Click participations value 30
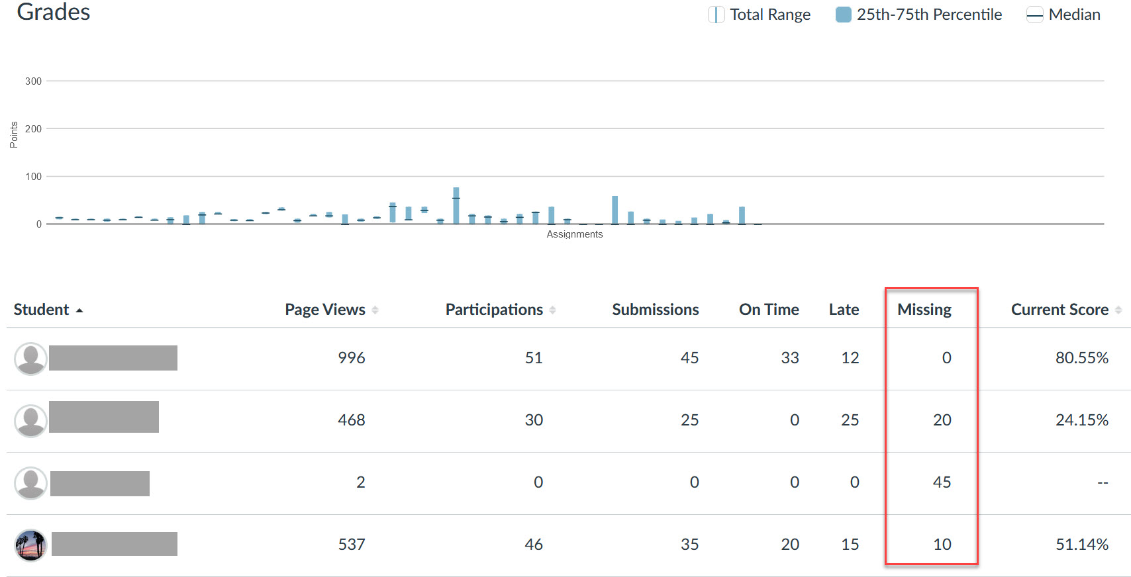The image size is (1131, 577). pyautogui.click(x=534, y=420)
